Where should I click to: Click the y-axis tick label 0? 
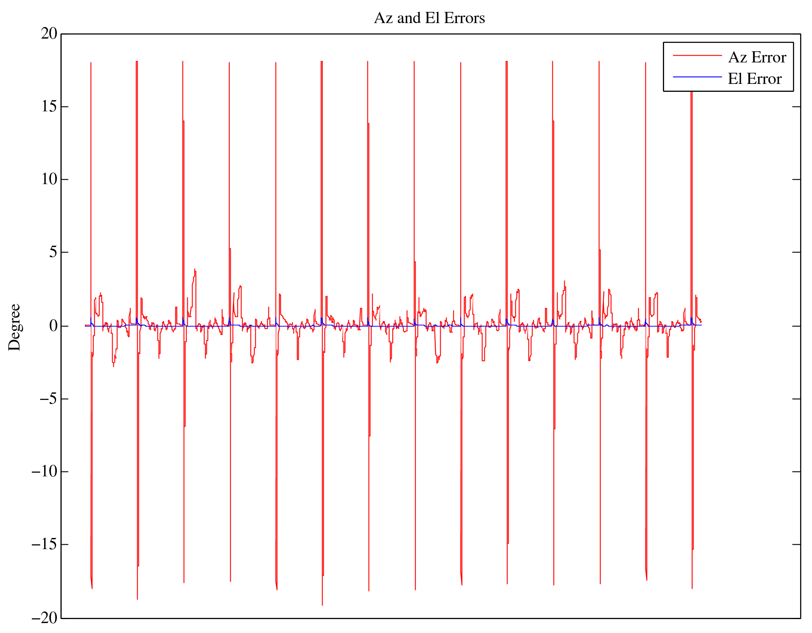(x=53, y=326)
